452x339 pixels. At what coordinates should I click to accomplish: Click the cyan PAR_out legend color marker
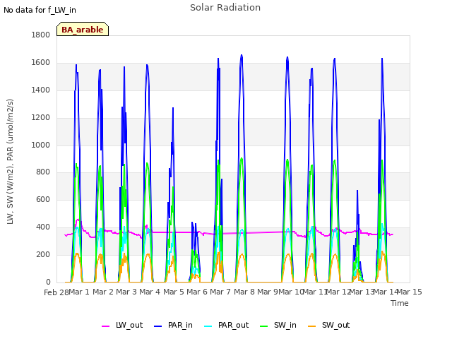pyautogui.click(x=208, y=326)
